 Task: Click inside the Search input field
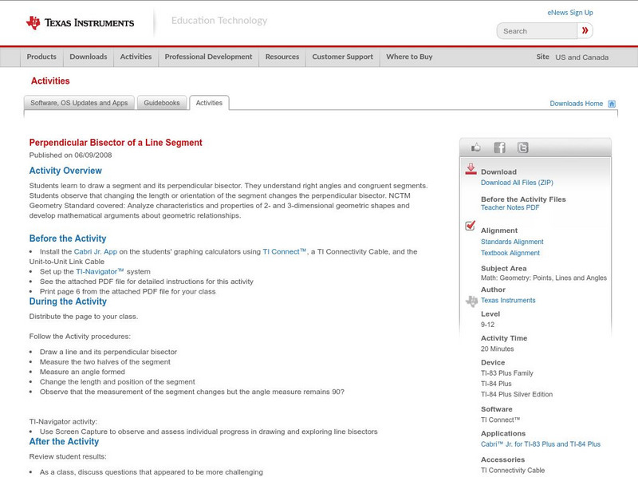537,31
